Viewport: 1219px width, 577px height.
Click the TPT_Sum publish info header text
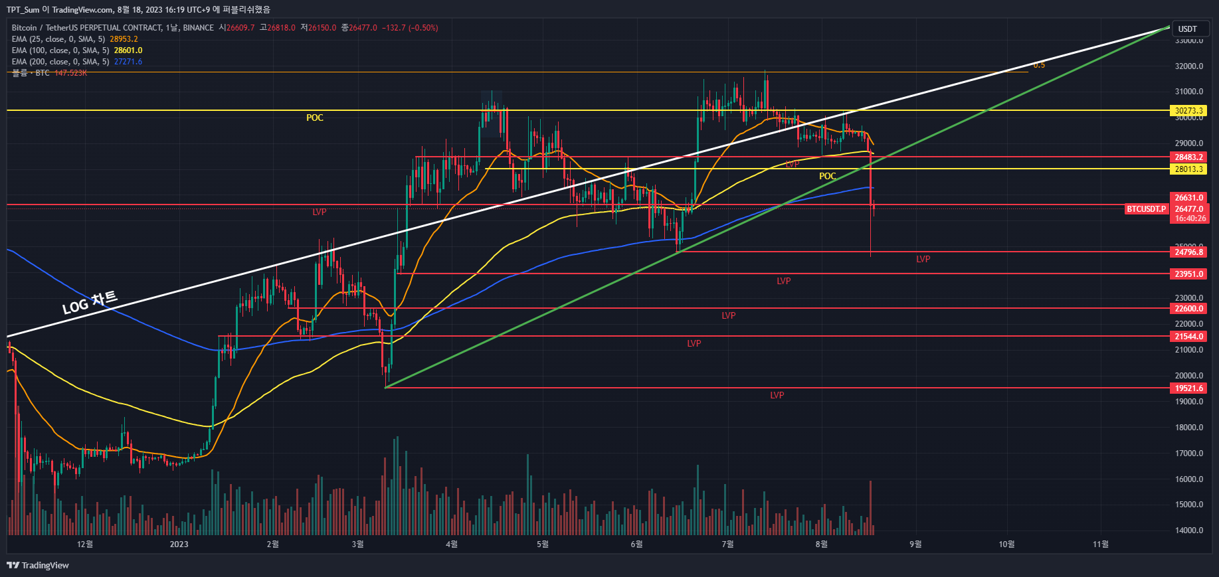pyautogui.click(x=138, y=10)
